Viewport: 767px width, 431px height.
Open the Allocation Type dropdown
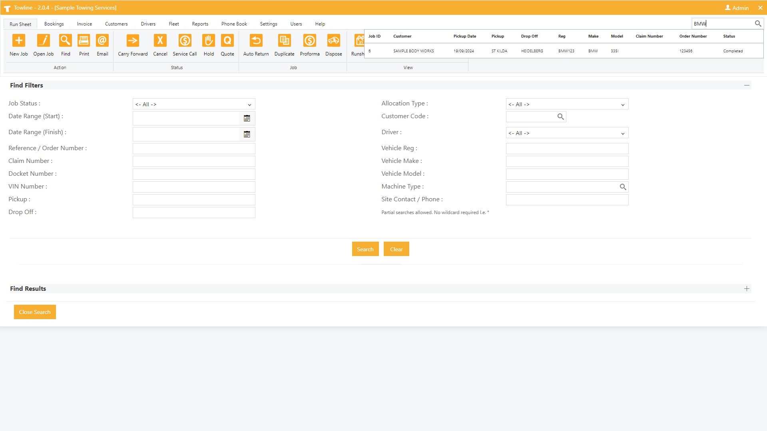tap(567, 104)
